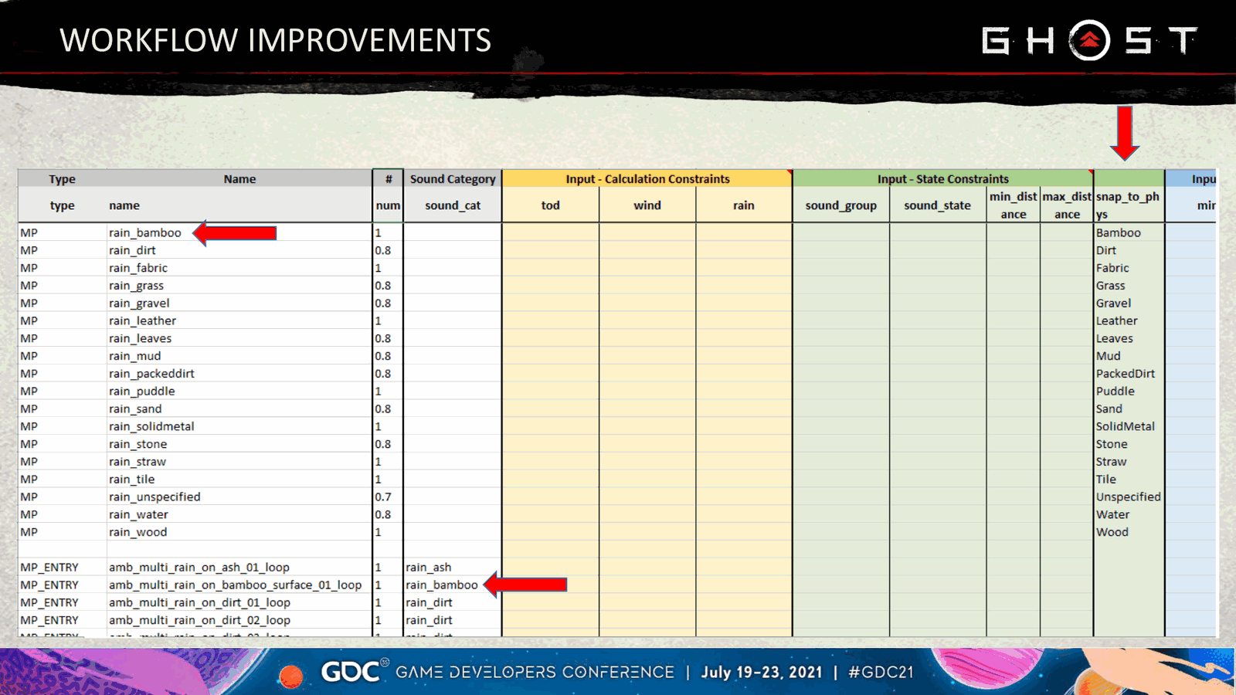Click the amb_multi_rain_on_ash_01_loop cell
Image resolution: width=1236 pixels, height=695 pixels.
point(239,567)
